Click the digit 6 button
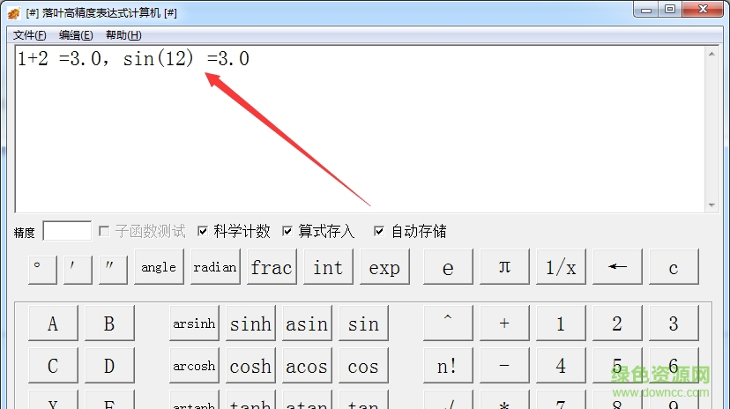Screen dimensions: 730x409 tap(674, 366)
